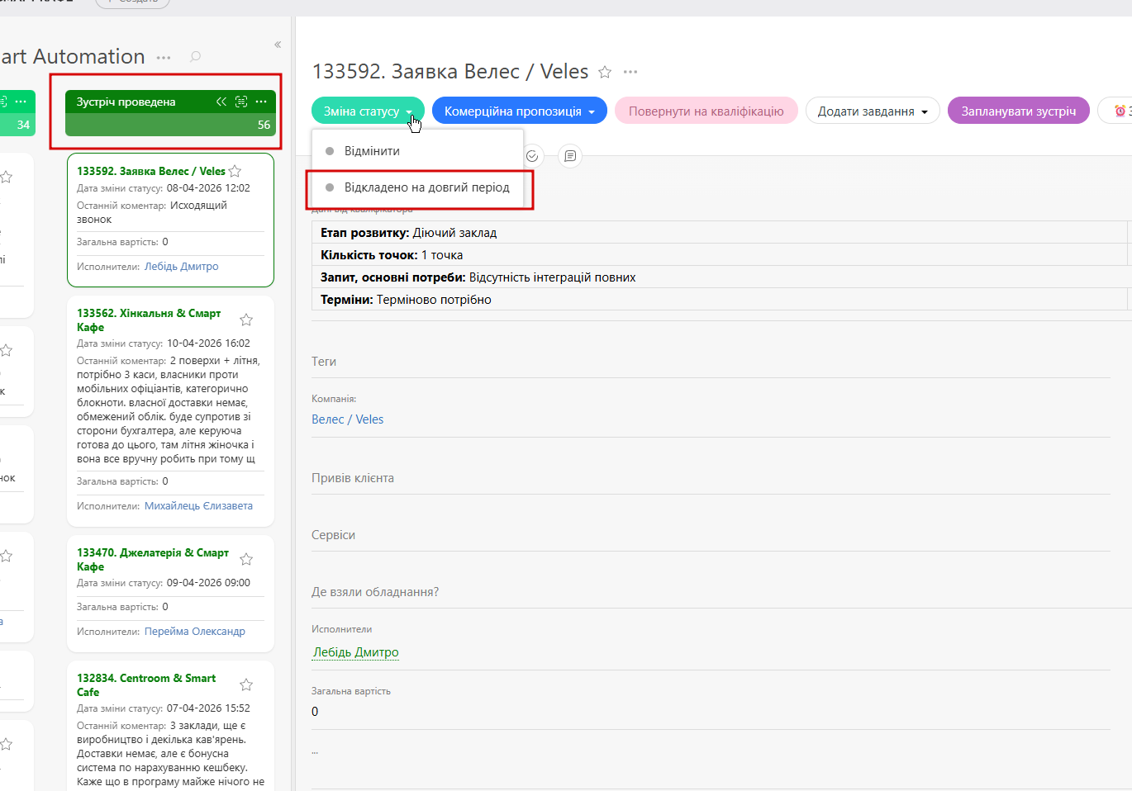Click the Кількість точок: 1 точка row
This screenshot has width=1132, height=791.
[x=720, y=255]
